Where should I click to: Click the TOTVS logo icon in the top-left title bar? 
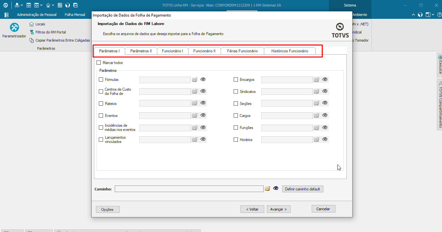5,5
